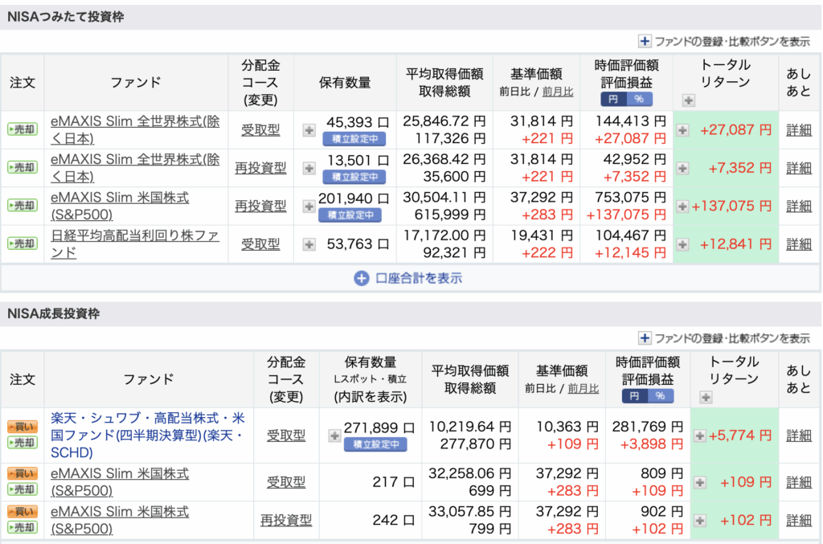Click plus icon beside +137,075円 total return
Screen dimensions: 823x544
(x=682, y=207)
